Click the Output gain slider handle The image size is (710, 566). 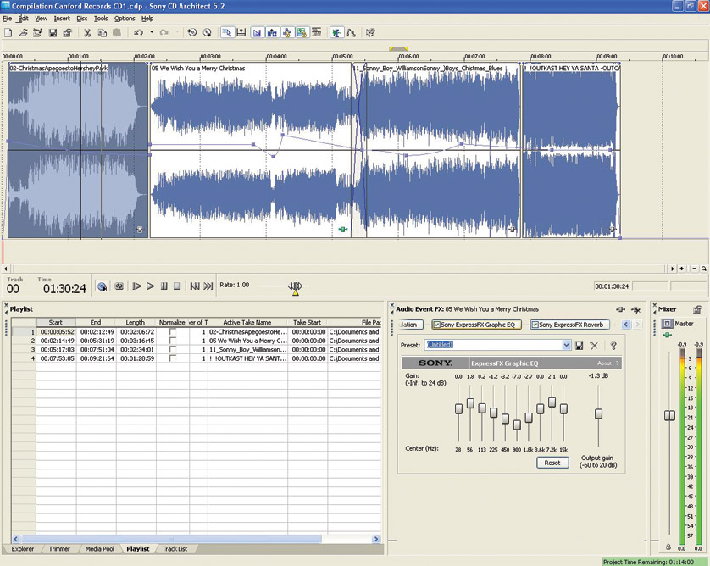tap(599, 413)
